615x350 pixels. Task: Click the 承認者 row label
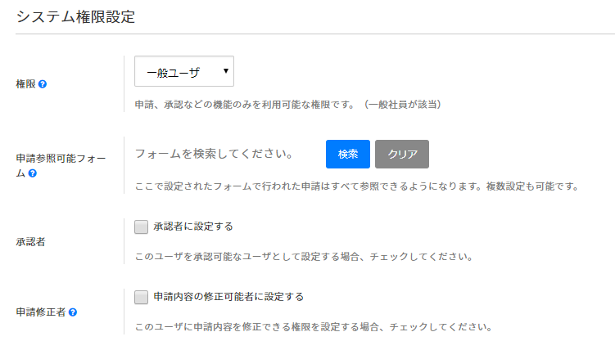30,243
